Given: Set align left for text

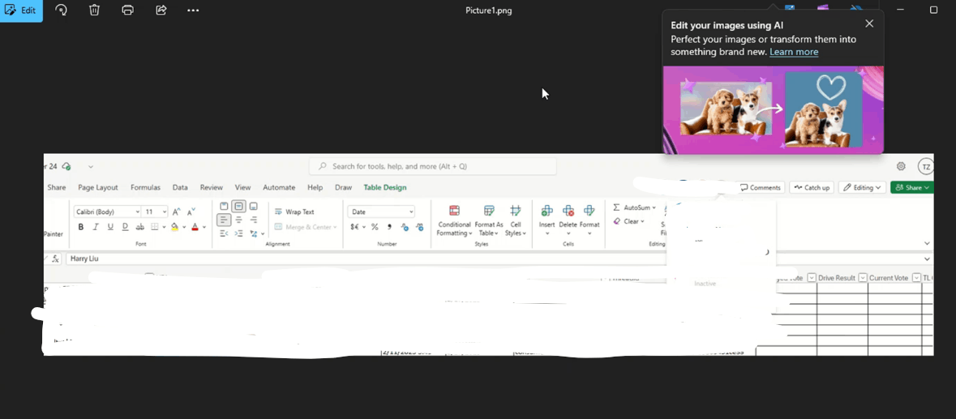Looking at the screenshot, I should (224, 220).
